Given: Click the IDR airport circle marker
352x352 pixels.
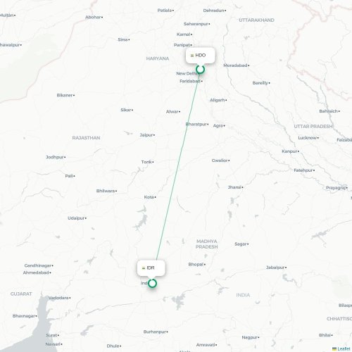Looking at the screenshot, I should 152,283.
